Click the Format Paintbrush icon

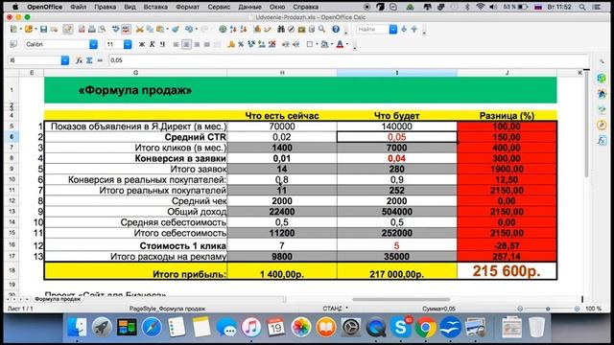tap(175, 30)
